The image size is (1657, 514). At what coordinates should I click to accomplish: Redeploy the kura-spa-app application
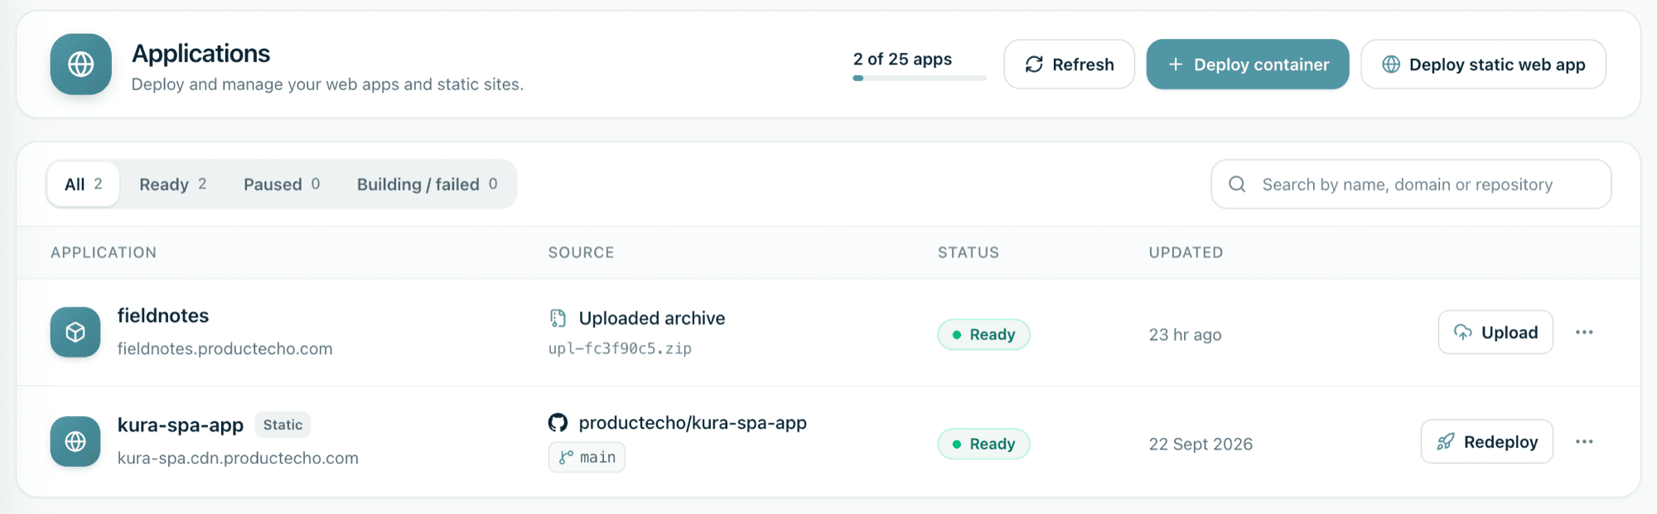pos(1486,441)
